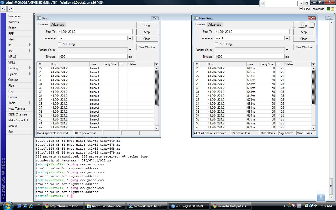Expand Packet Count field in New Ping window
The width and height of the screenshot is (336, 210).
click(x=287, y=50)
